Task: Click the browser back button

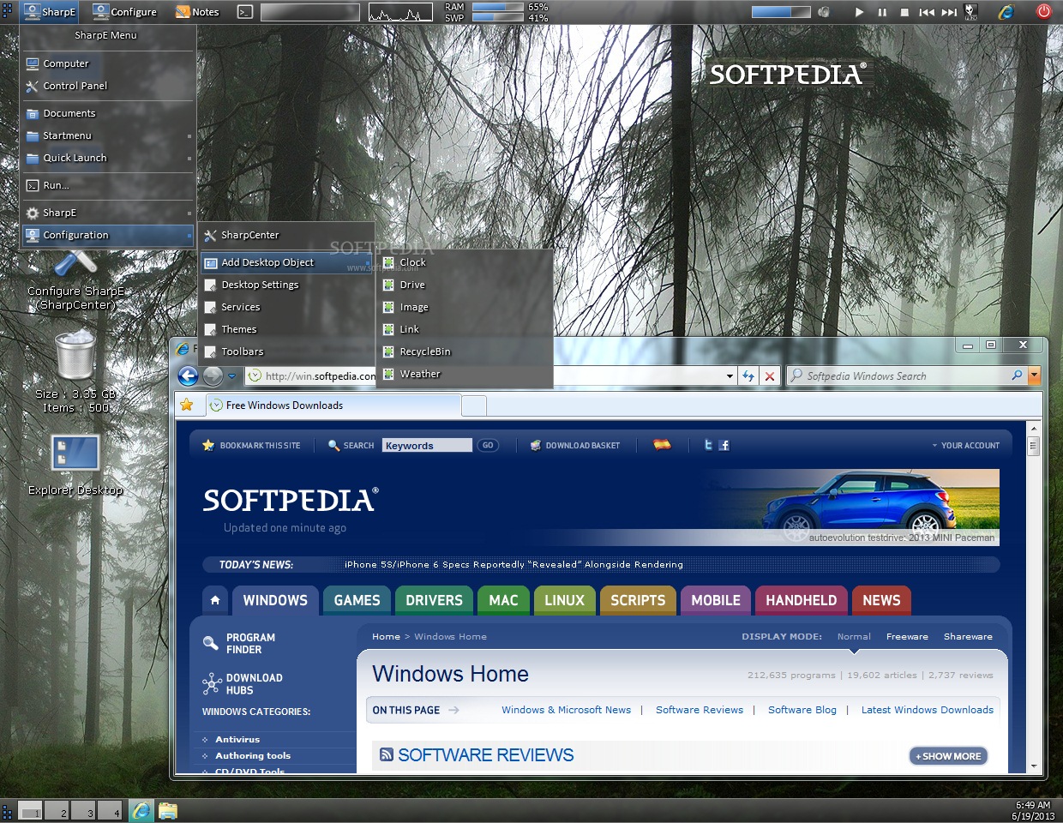Action: click(188, 375)
